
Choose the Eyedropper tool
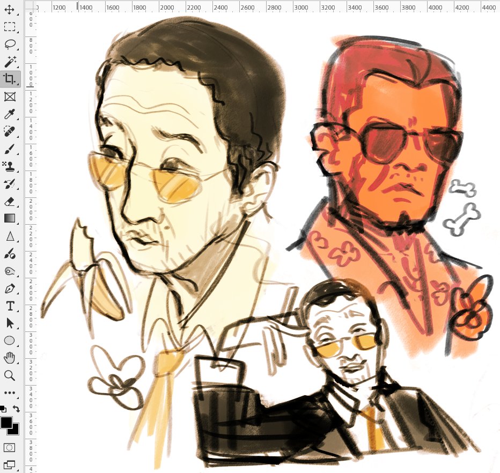coord(10,114)
